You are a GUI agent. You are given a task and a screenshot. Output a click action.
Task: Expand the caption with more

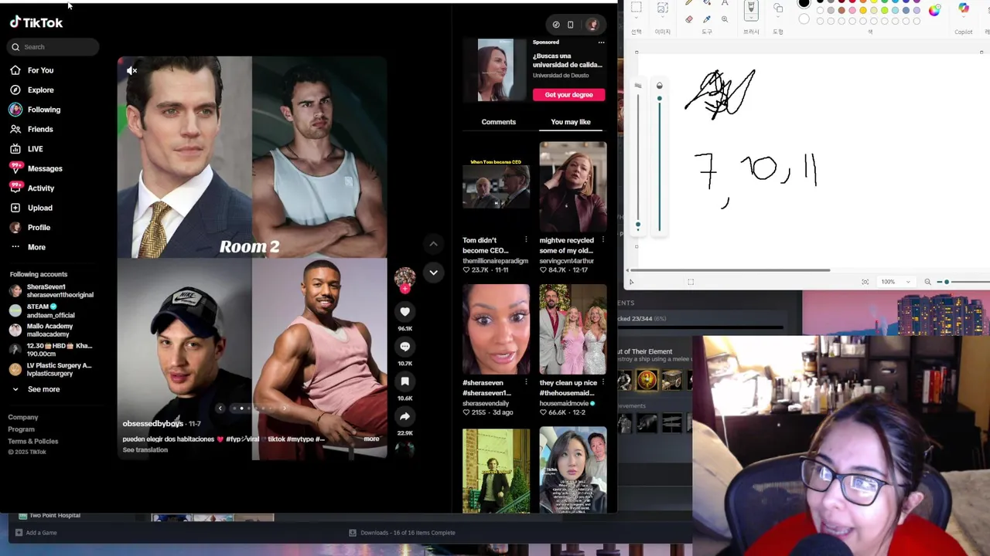[x=371, y=439]
